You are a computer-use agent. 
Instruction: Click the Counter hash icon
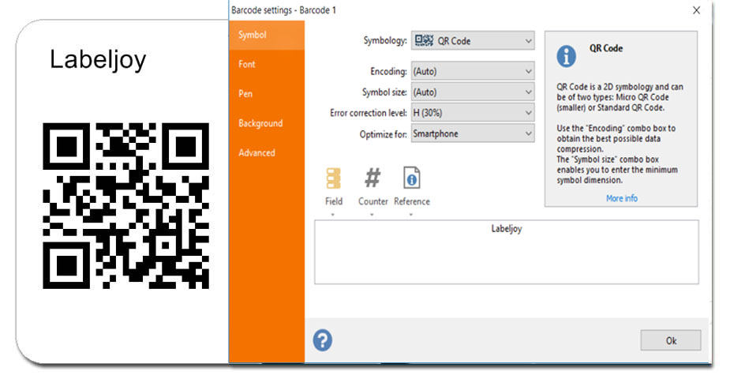372,178
